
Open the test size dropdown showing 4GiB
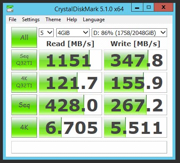click(72, 33)
